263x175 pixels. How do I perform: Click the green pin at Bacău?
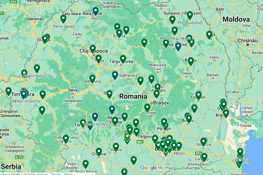click(191, 61)
